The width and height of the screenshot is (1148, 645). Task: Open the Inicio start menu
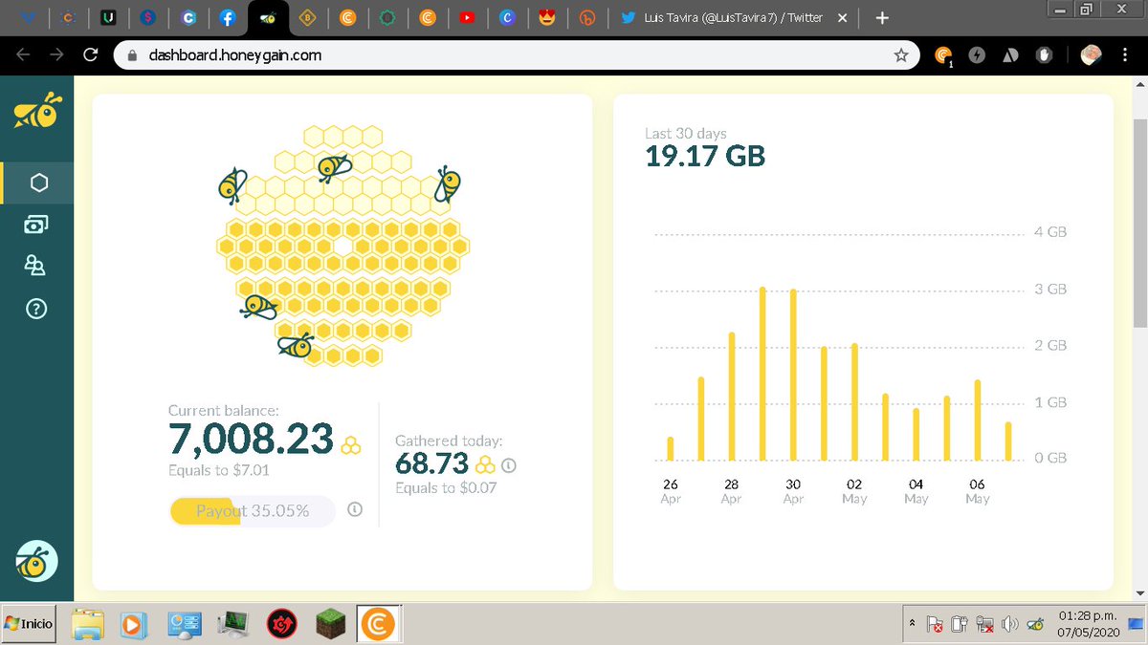click(x=29, y=624)
